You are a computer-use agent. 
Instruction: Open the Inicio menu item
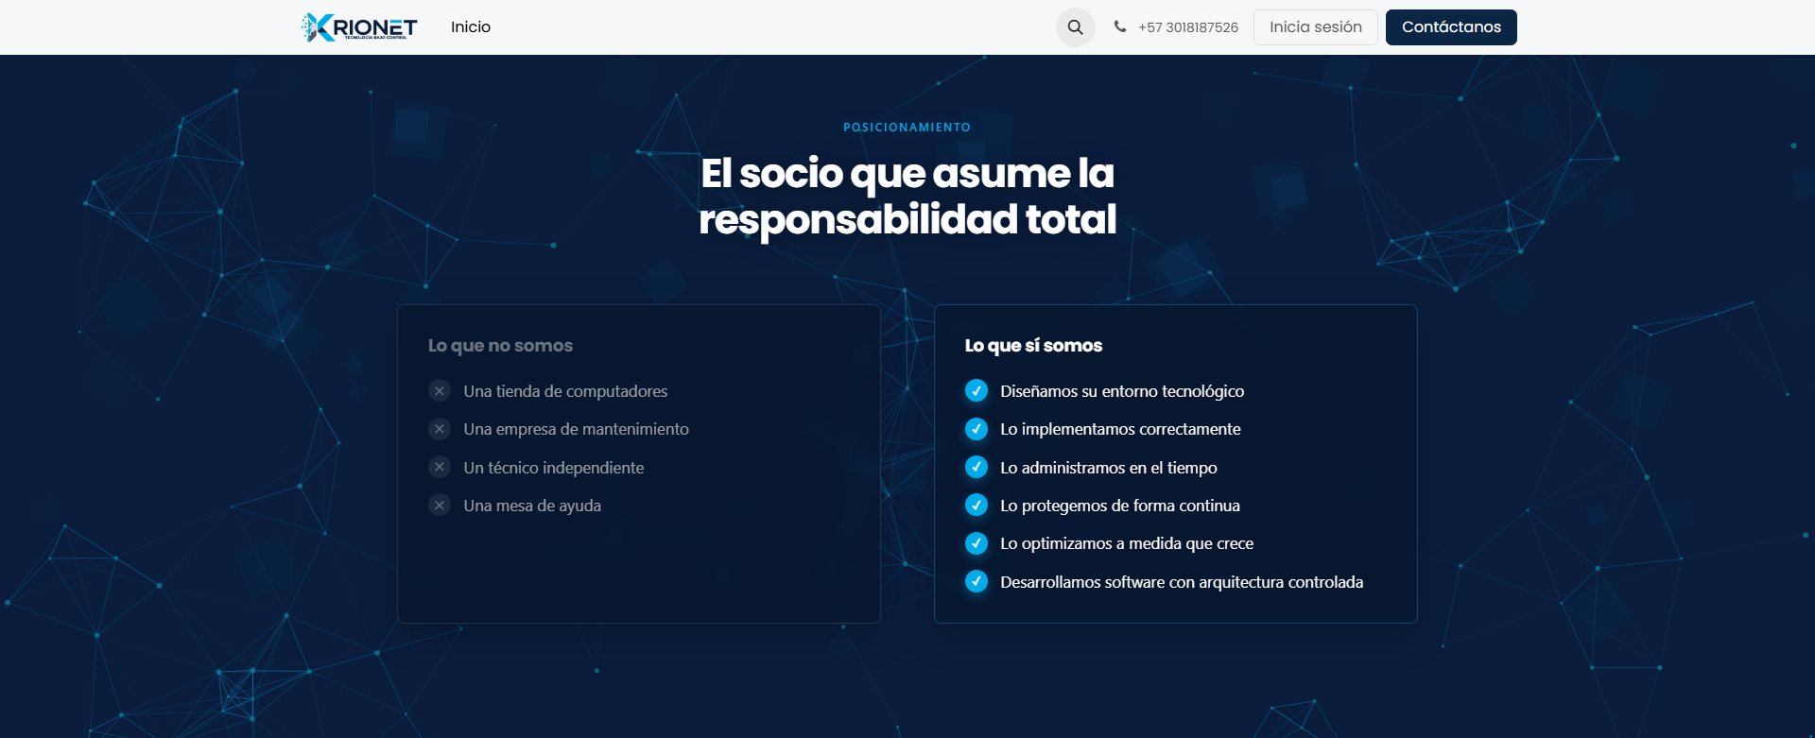(471, 27)
